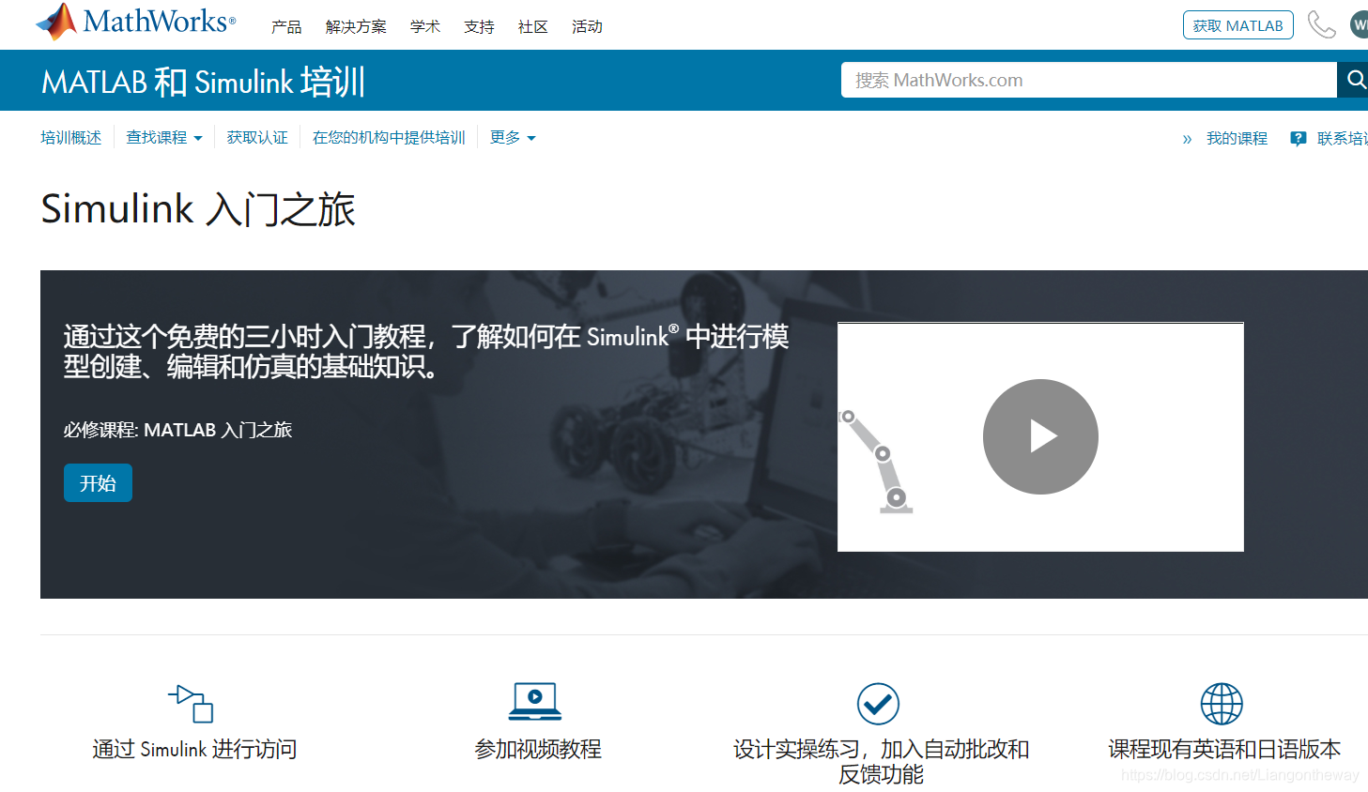Click the double-chevron icon before 我的课程
Viewport: 1368px width, 792px height.
[1187, 138]
